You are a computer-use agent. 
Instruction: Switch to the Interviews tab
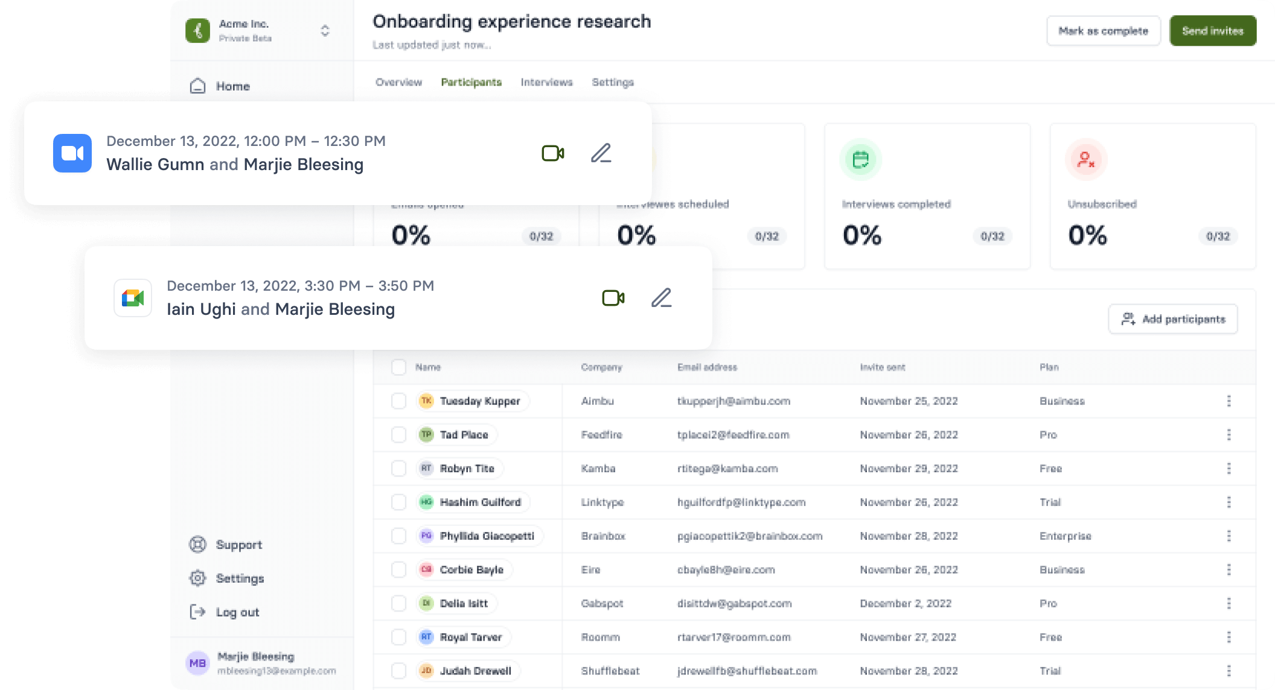[546, 82]
